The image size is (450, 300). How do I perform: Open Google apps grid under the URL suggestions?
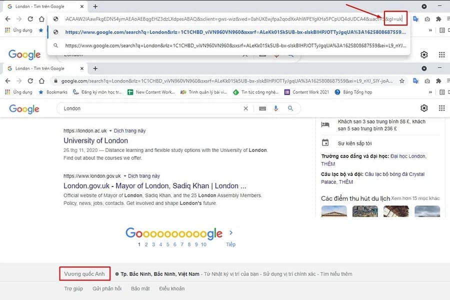coord(441,54)
